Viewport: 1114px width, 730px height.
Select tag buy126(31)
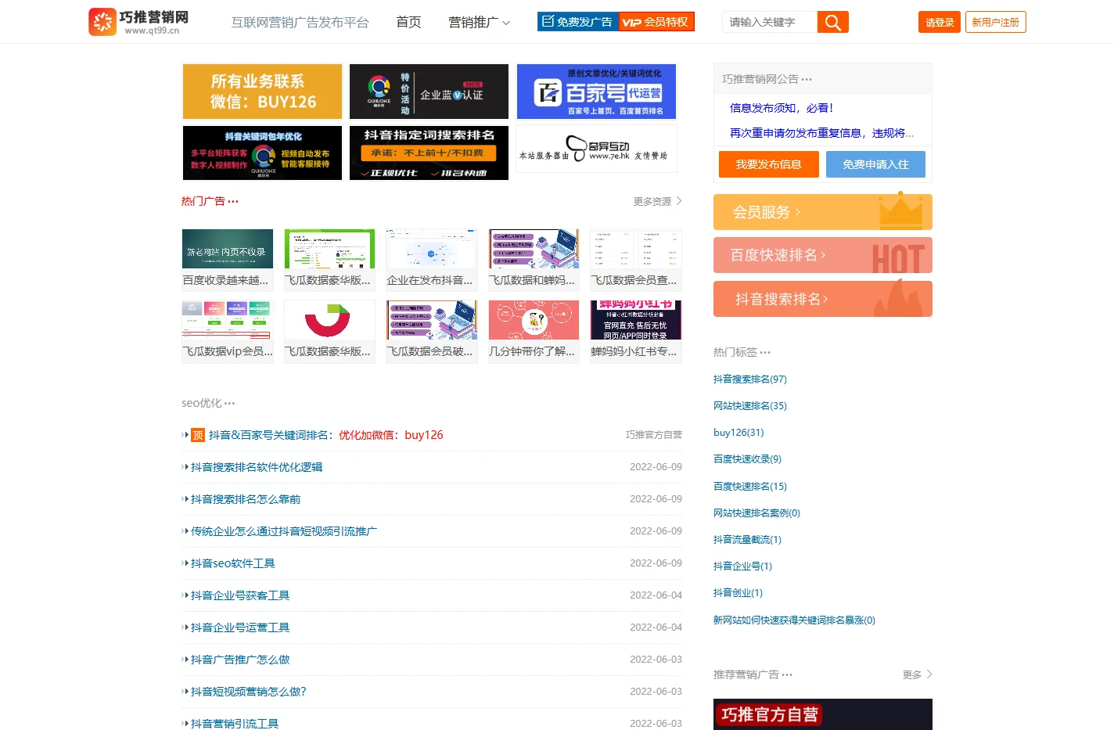pos(738,433)
